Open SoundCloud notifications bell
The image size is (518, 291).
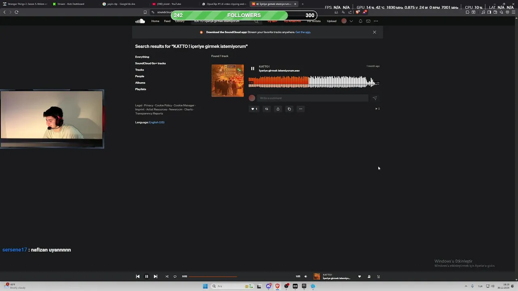pos(361,21)
